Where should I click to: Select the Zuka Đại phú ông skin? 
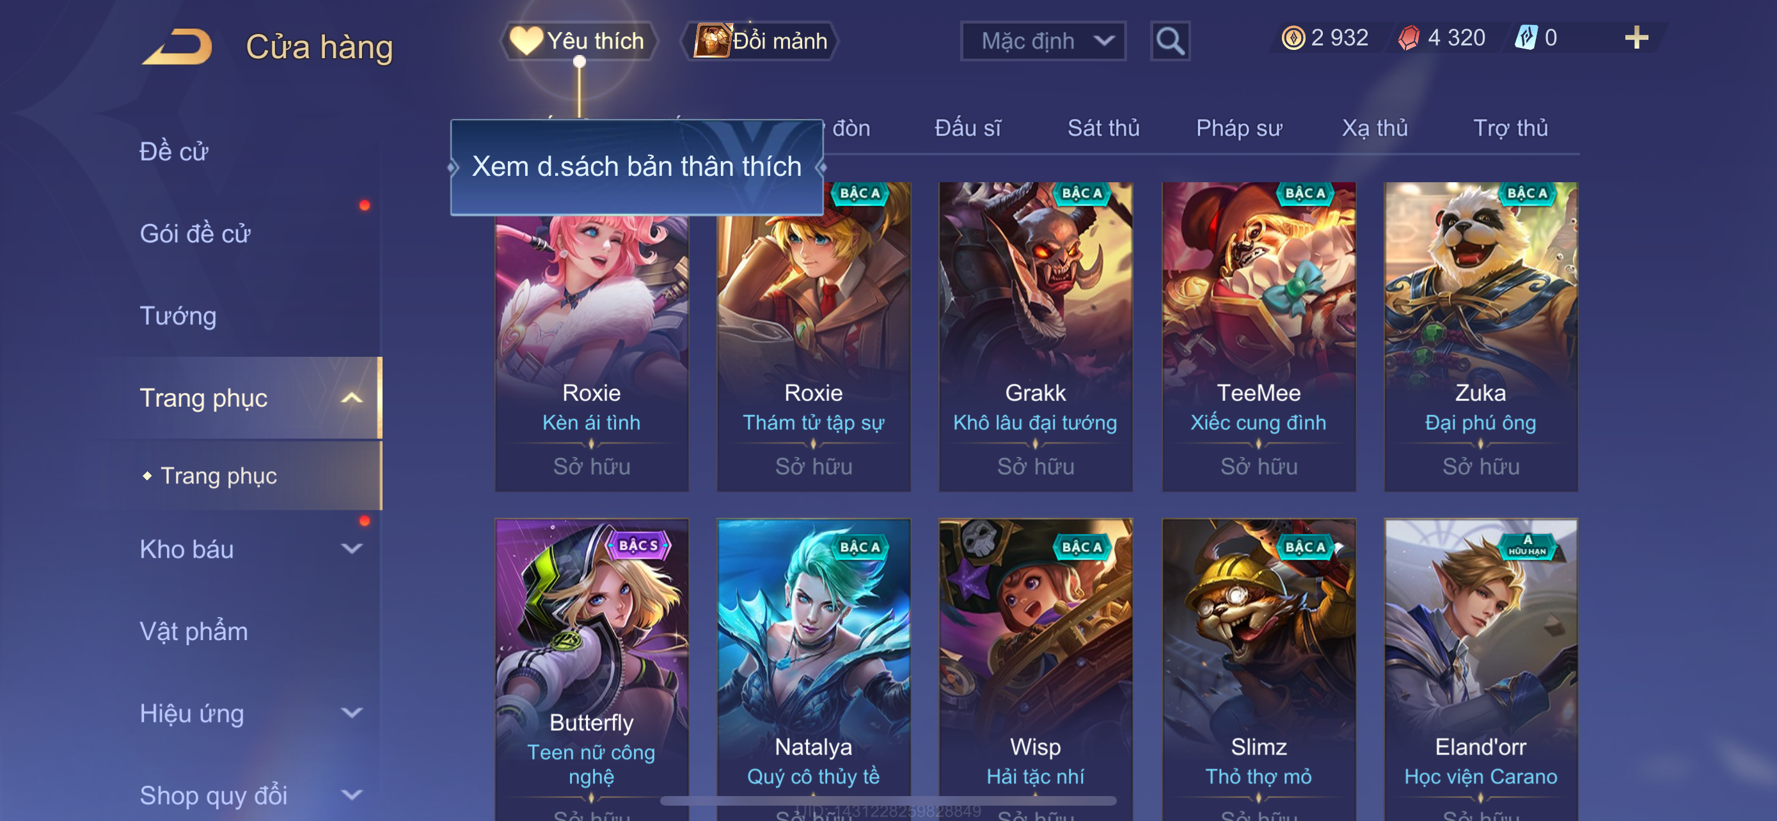pyautogui.click(x=1480, y=336)
